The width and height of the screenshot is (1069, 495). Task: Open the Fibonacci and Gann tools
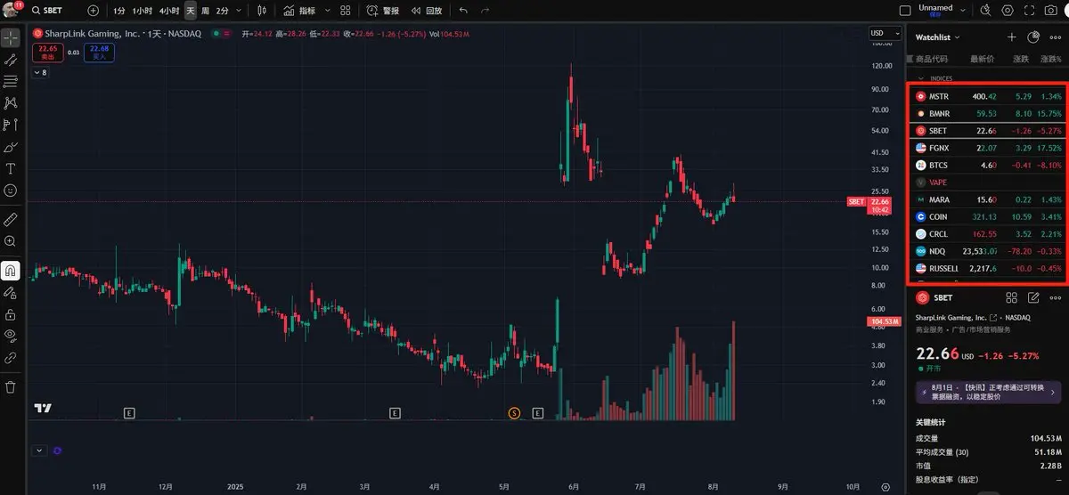click(11, 82)
